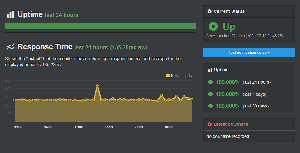The width and height of the screenshot is (300, 153).
Task: Click the 218ms spike point on the chart
Action: (x=97, y=85)
